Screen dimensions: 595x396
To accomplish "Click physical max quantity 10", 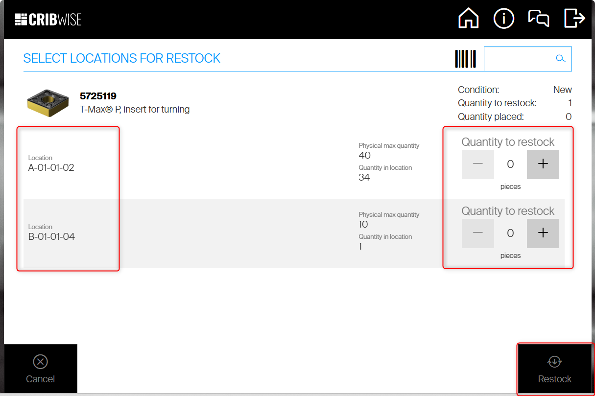I will [x=363, y=224].
